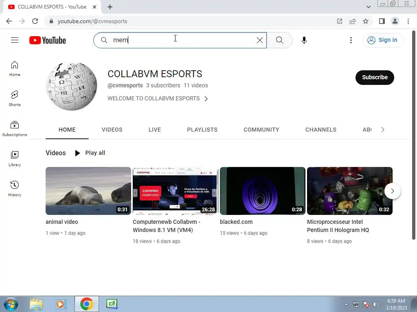This screenshot has height=312, width=417.
Task: Open Windows Explorer from taskbar
Action: 36,304
